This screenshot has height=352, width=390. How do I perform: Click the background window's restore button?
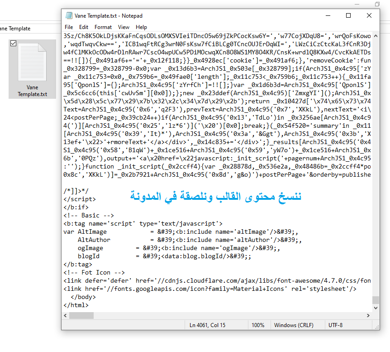377,4
